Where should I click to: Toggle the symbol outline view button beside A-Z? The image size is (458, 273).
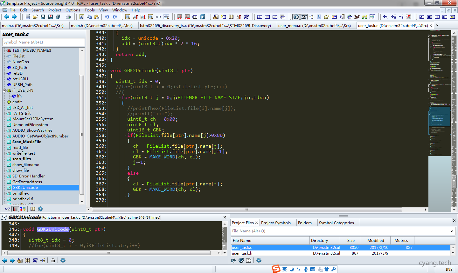tap(15, 209)
